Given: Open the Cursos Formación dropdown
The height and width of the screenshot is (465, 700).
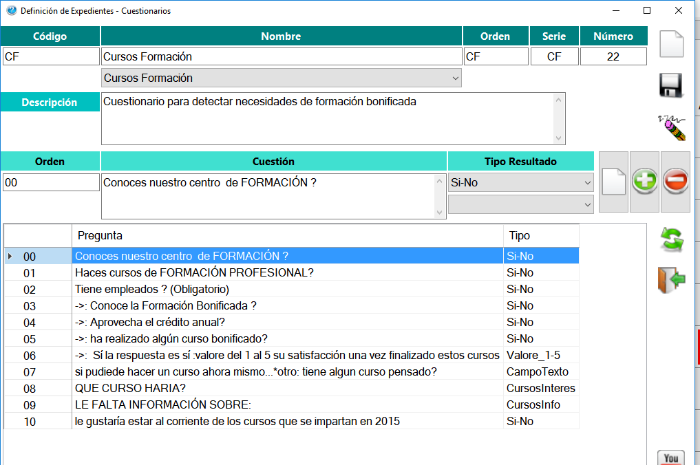Looking at the screenshot, I should click(x=282, y=78).
